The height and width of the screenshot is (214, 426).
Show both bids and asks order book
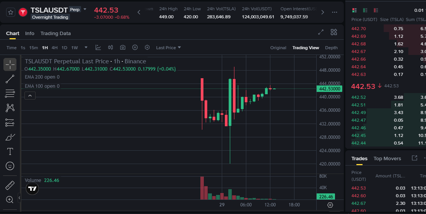(x=354, y=10)
